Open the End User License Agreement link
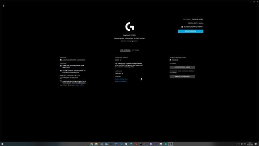The image size is (259, 146). click(129, 41)
